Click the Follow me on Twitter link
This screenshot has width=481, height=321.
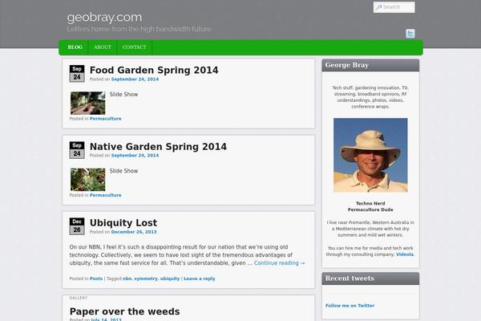350,306
